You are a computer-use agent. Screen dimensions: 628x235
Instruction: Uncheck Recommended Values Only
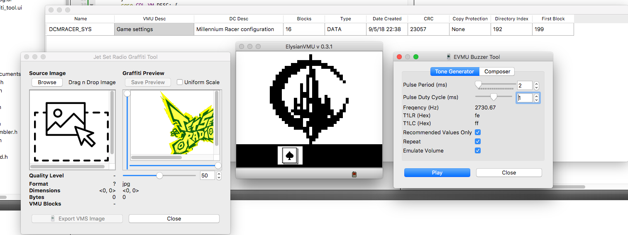point(478,132)
